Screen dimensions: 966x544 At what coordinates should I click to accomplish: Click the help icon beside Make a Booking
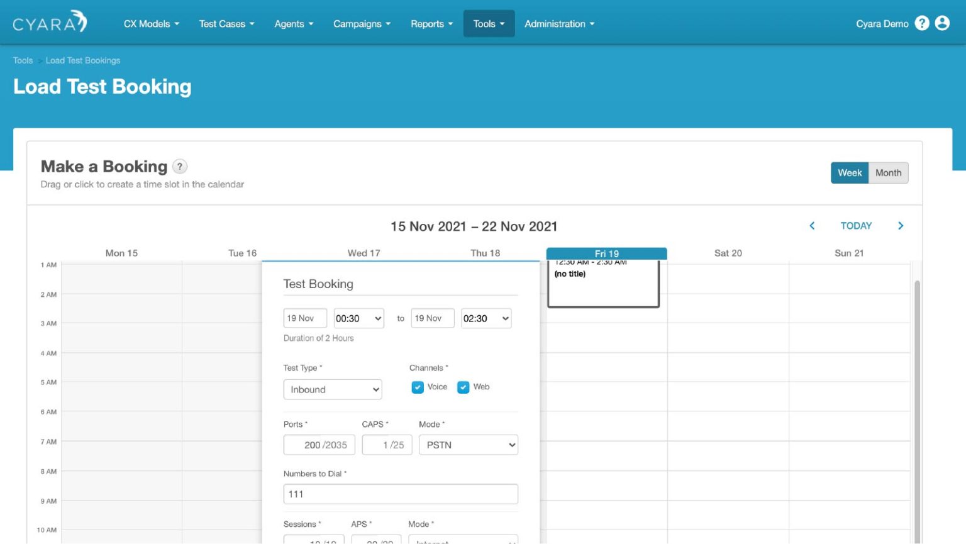click(180, 166)
